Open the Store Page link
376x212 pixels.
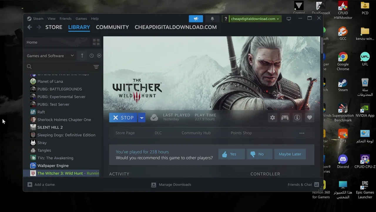pos(125,133)
